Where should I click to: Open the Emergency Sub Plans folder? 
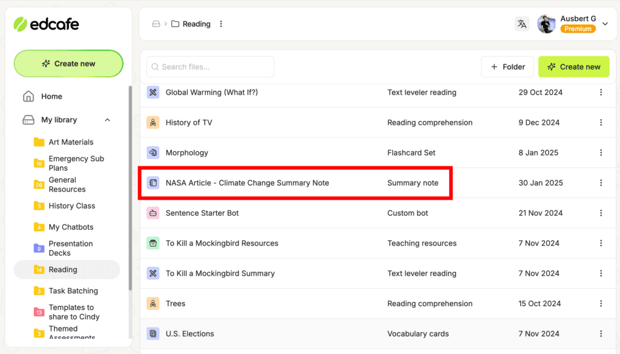coord(76,163)
